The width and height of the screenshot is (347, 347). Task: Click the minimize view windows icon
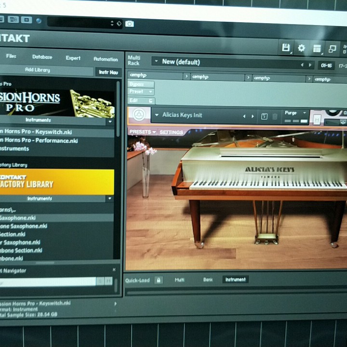tap(332, 49)
